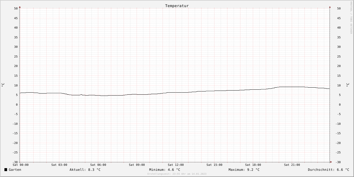354x177 pixels.
Task: Click the "0" label on the left axis
Action: (x=17, y=104)
